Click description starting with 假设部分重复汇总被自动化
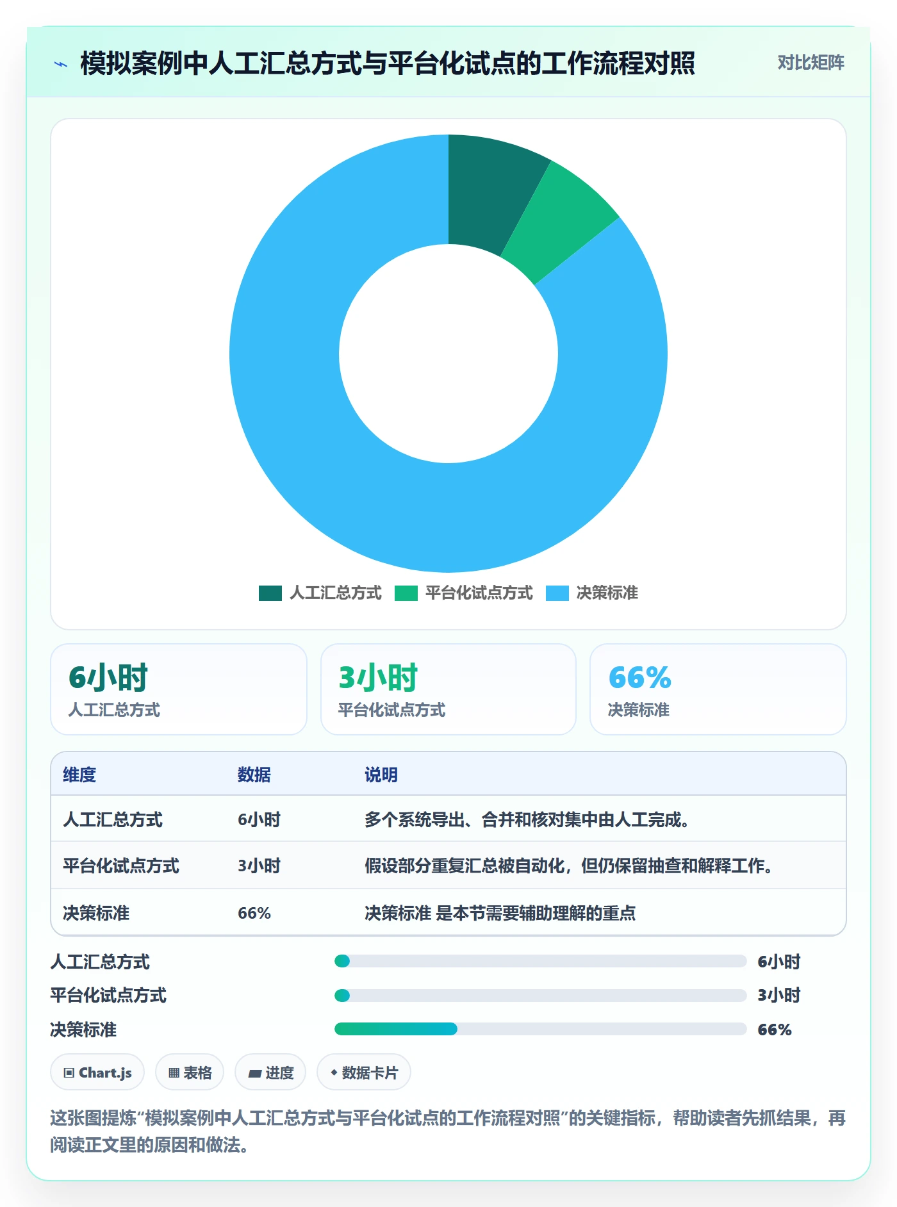This screenshot has height=1207, width=897. point(569,866)
